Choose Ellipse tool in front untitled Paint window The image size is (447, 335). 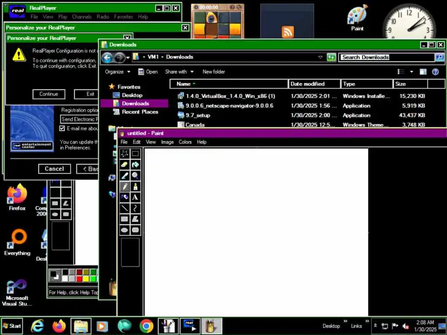[x=124, y=230]
